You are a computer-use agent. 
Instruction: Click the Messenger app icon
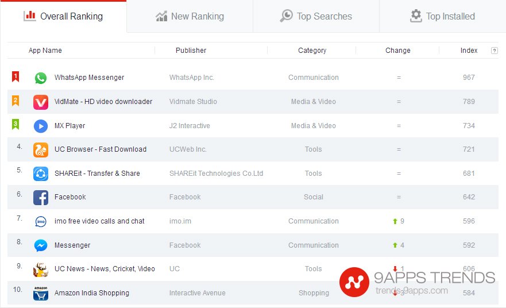(41, 245)
